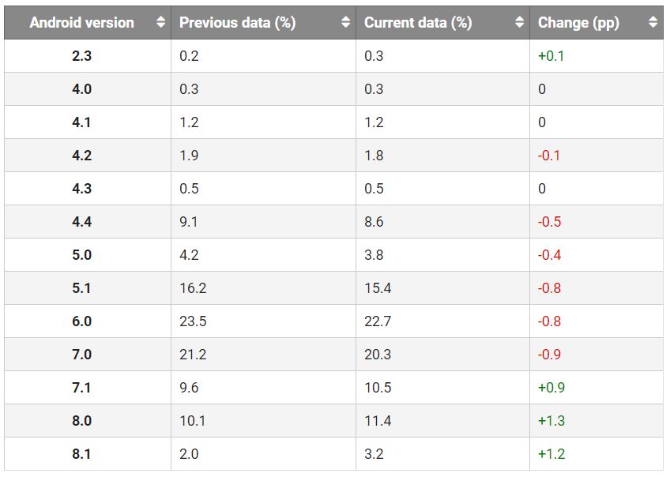Select the Android version header text
This screenshot has width=670, height=477.
point(81,23)
